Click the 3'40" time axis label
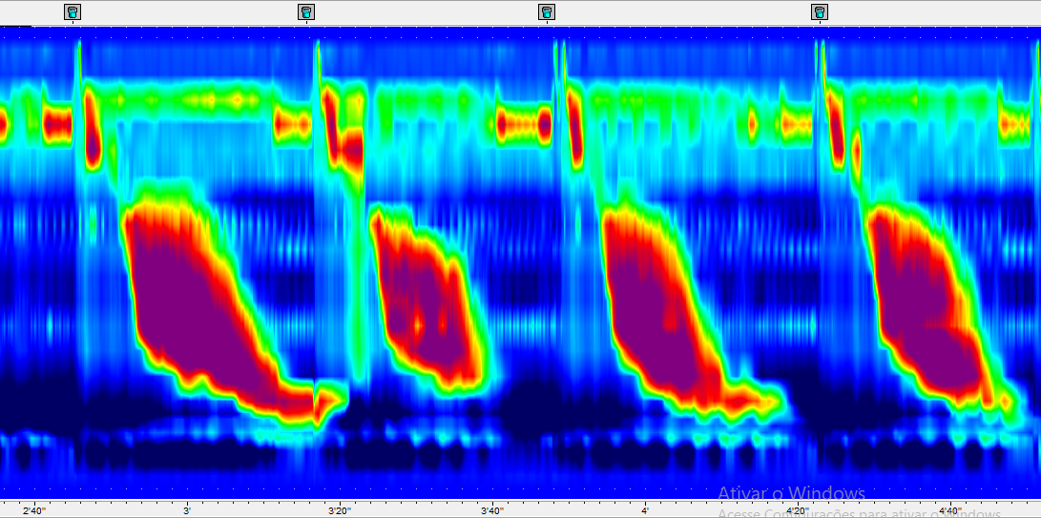This screenshot has height=518, width=1041. coord(492,510)
